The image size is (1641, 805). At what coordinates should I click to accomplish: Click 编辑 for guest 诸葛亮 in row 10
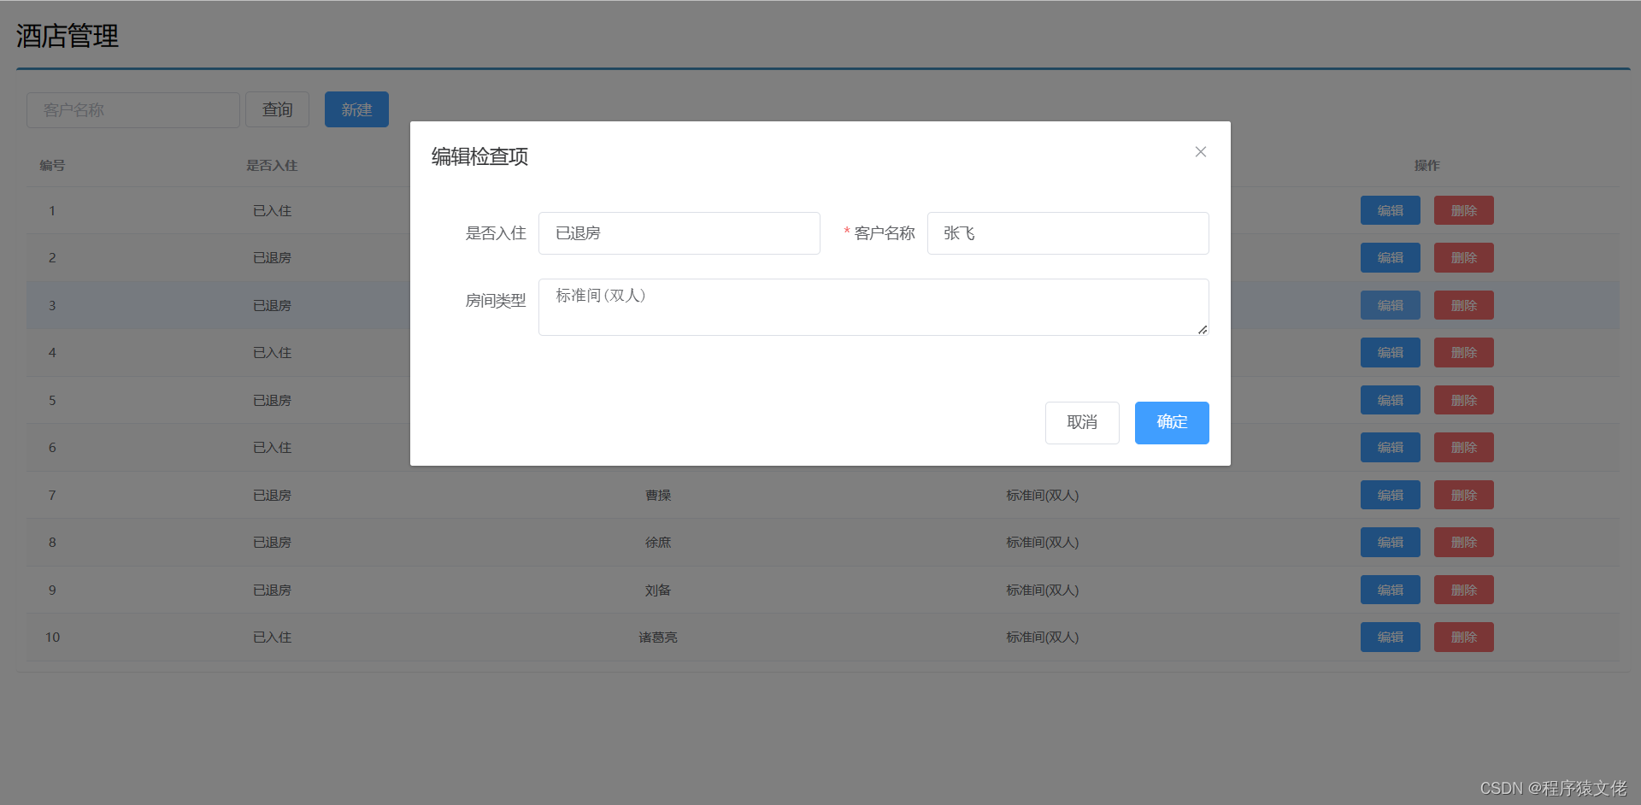1390,637
